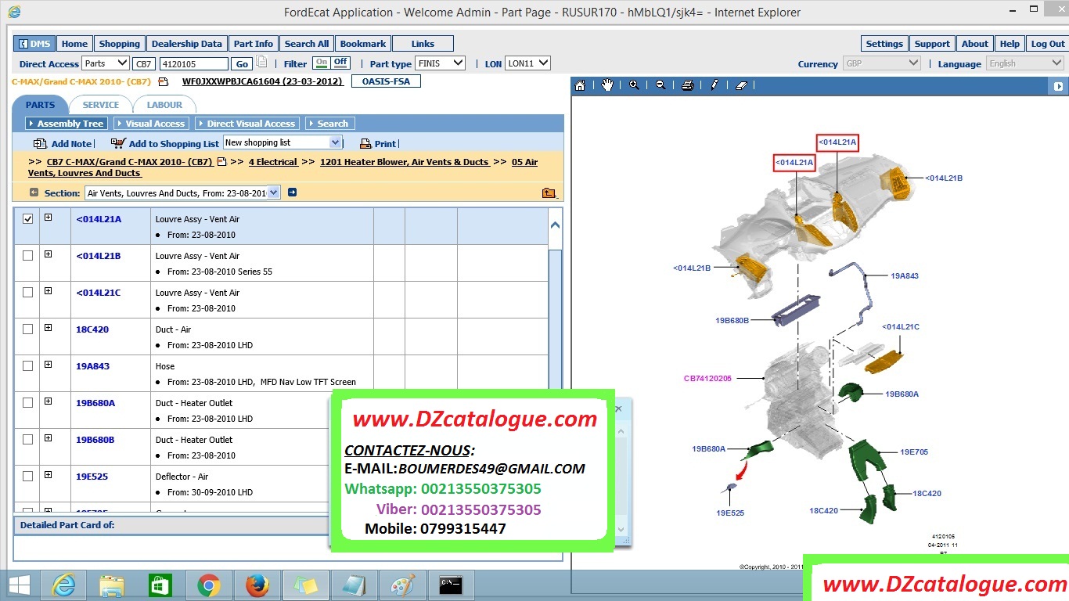Image resolution: width=1069 pixels, height=601 pixels.
Task: Click the OASIS-FSA button
Action: (387, 81)
